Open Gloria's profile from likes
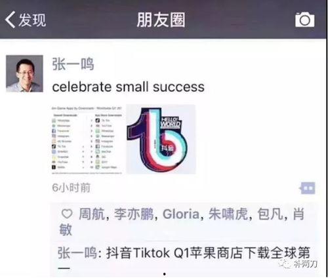 tap(181, 214)
